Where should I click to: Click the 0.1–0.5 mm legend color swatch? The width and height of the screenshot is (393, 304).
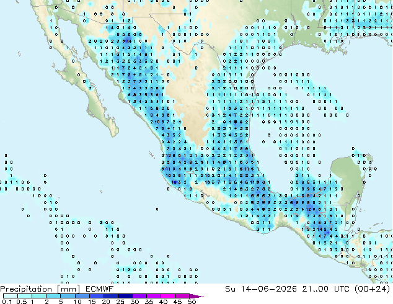[x=11, y=296]
